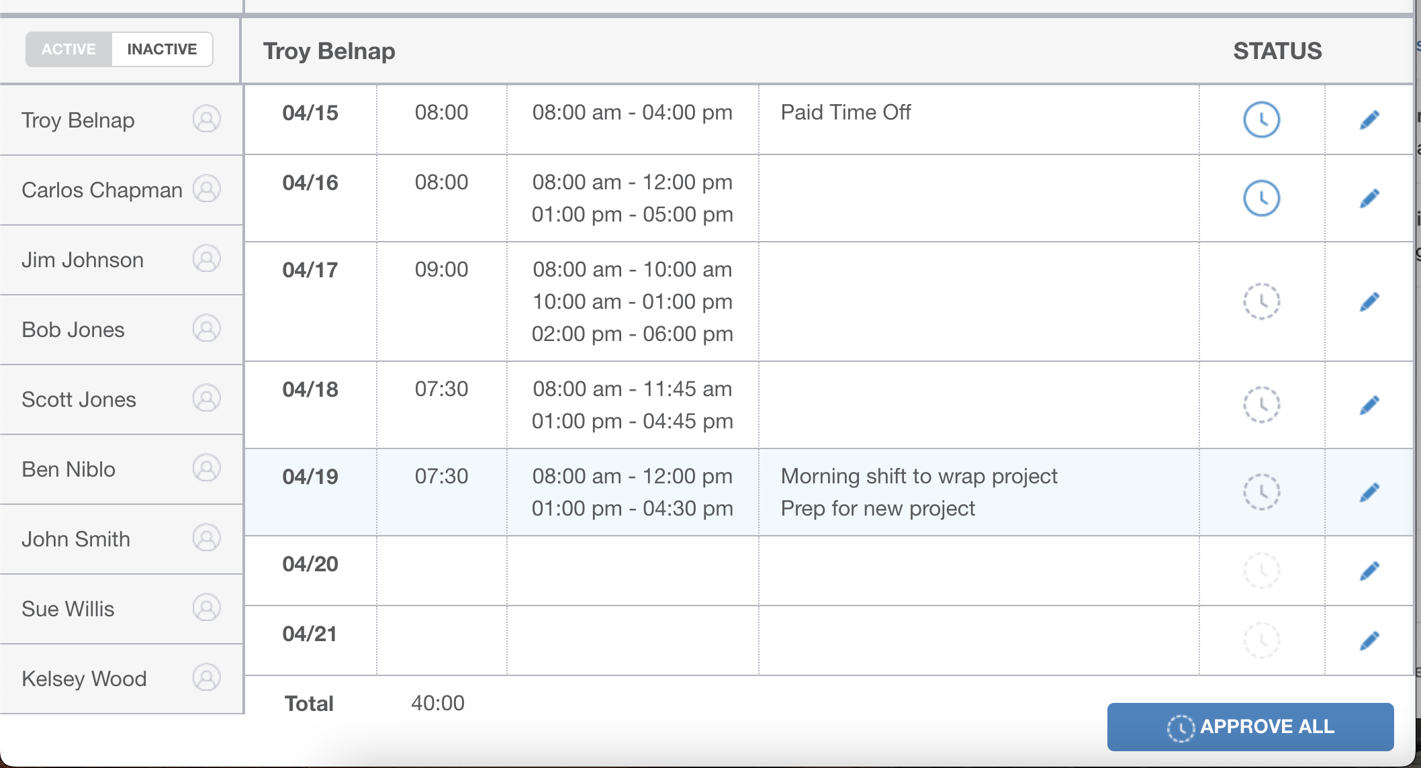The image size is (1421, 768).
Task: Approve the 04/18 entry via its clock icon
Action: 1262,405
